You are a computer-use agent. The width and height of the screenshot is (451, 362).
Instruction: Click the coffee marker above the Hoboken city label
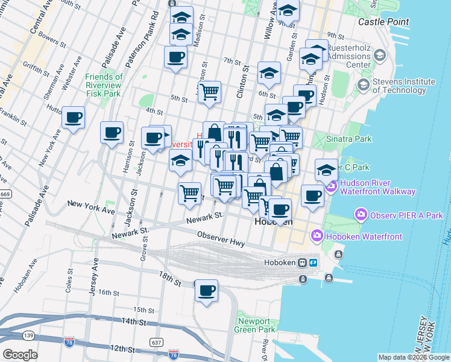(x=280, y=212)
